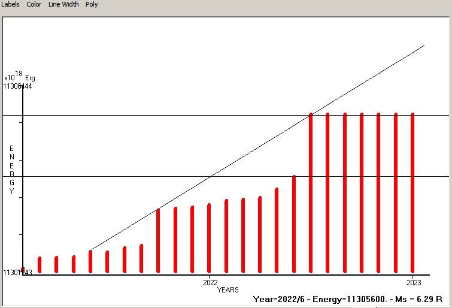The height and width of the screenshot is (308, 452).
Task: Click the top y-axis value 11306444
Action: coord(17,86)
